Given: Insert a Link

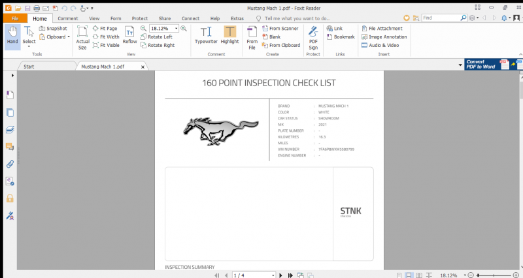Looking at the screenshot, I should 335,28.
